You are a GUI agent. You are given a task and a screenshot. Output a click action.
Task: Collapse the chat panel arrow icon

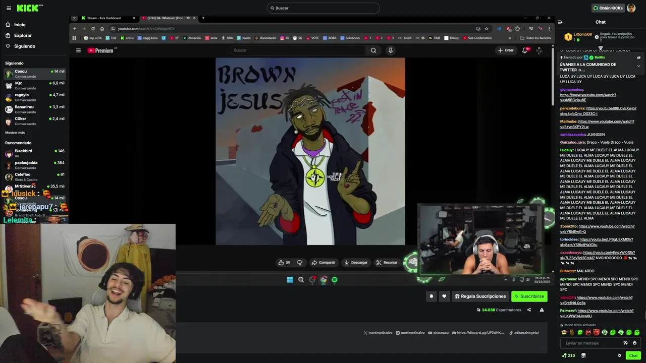[560, 22]
